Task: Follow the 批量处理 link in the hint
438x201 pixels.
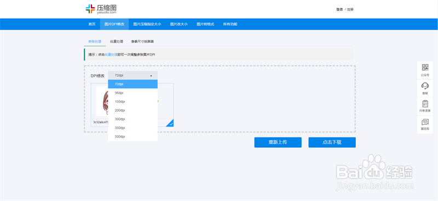Action: pos(111,55)
